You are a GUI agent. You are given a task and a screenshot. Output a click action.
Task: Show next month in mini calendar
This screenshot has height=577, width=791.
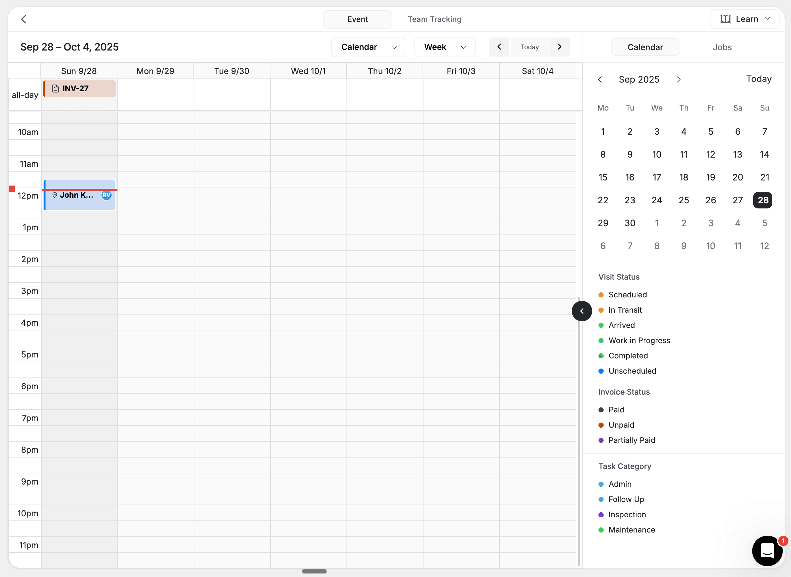[x=678, y=80]
